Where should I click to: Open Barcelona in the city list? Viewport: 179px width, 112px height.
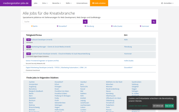click(33, 89)
